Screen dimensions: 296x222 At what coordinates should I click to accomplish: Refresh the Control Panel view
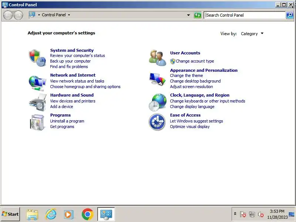coord(198,15)
